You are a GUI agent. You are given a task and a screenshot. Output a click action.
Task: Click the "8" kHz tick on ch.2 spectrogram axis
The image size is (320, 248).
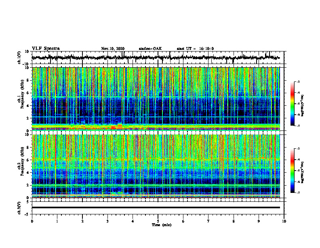[28, 148]
